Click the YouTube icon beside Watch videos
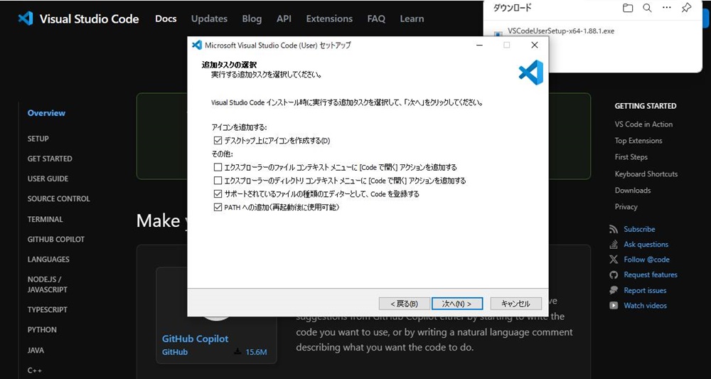This screenshot has height=379, width=711. pyautogui.click(x=614, y=306)
